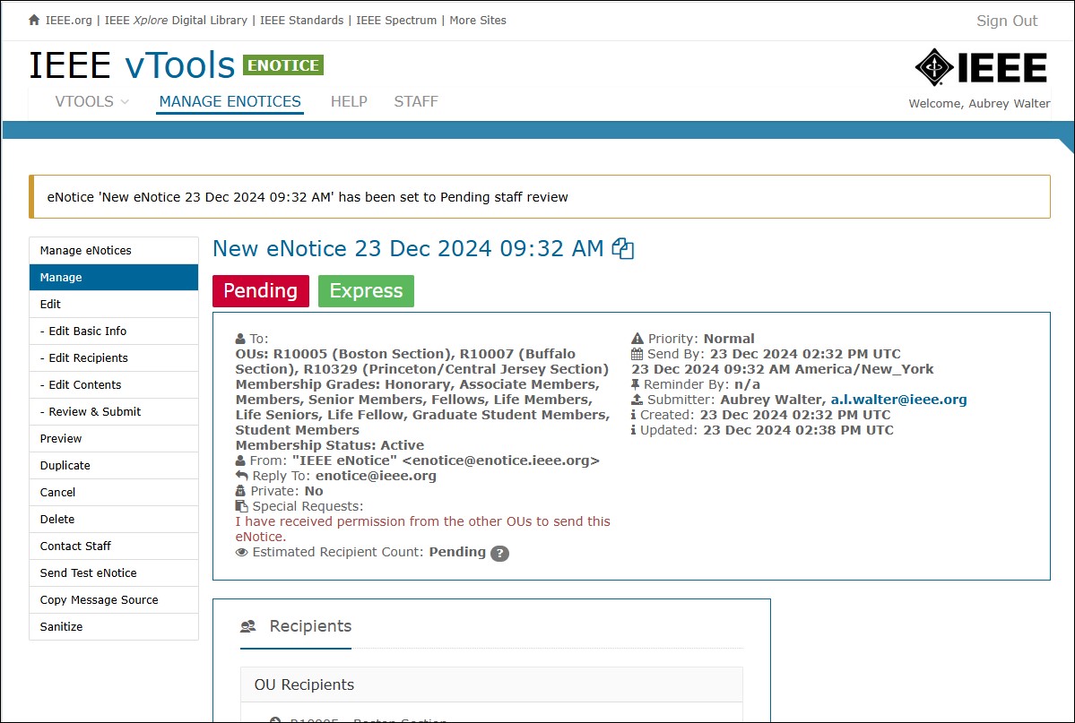
Task: Open Edit Recipients in sidebar
Action: click(x=114, y=357)
